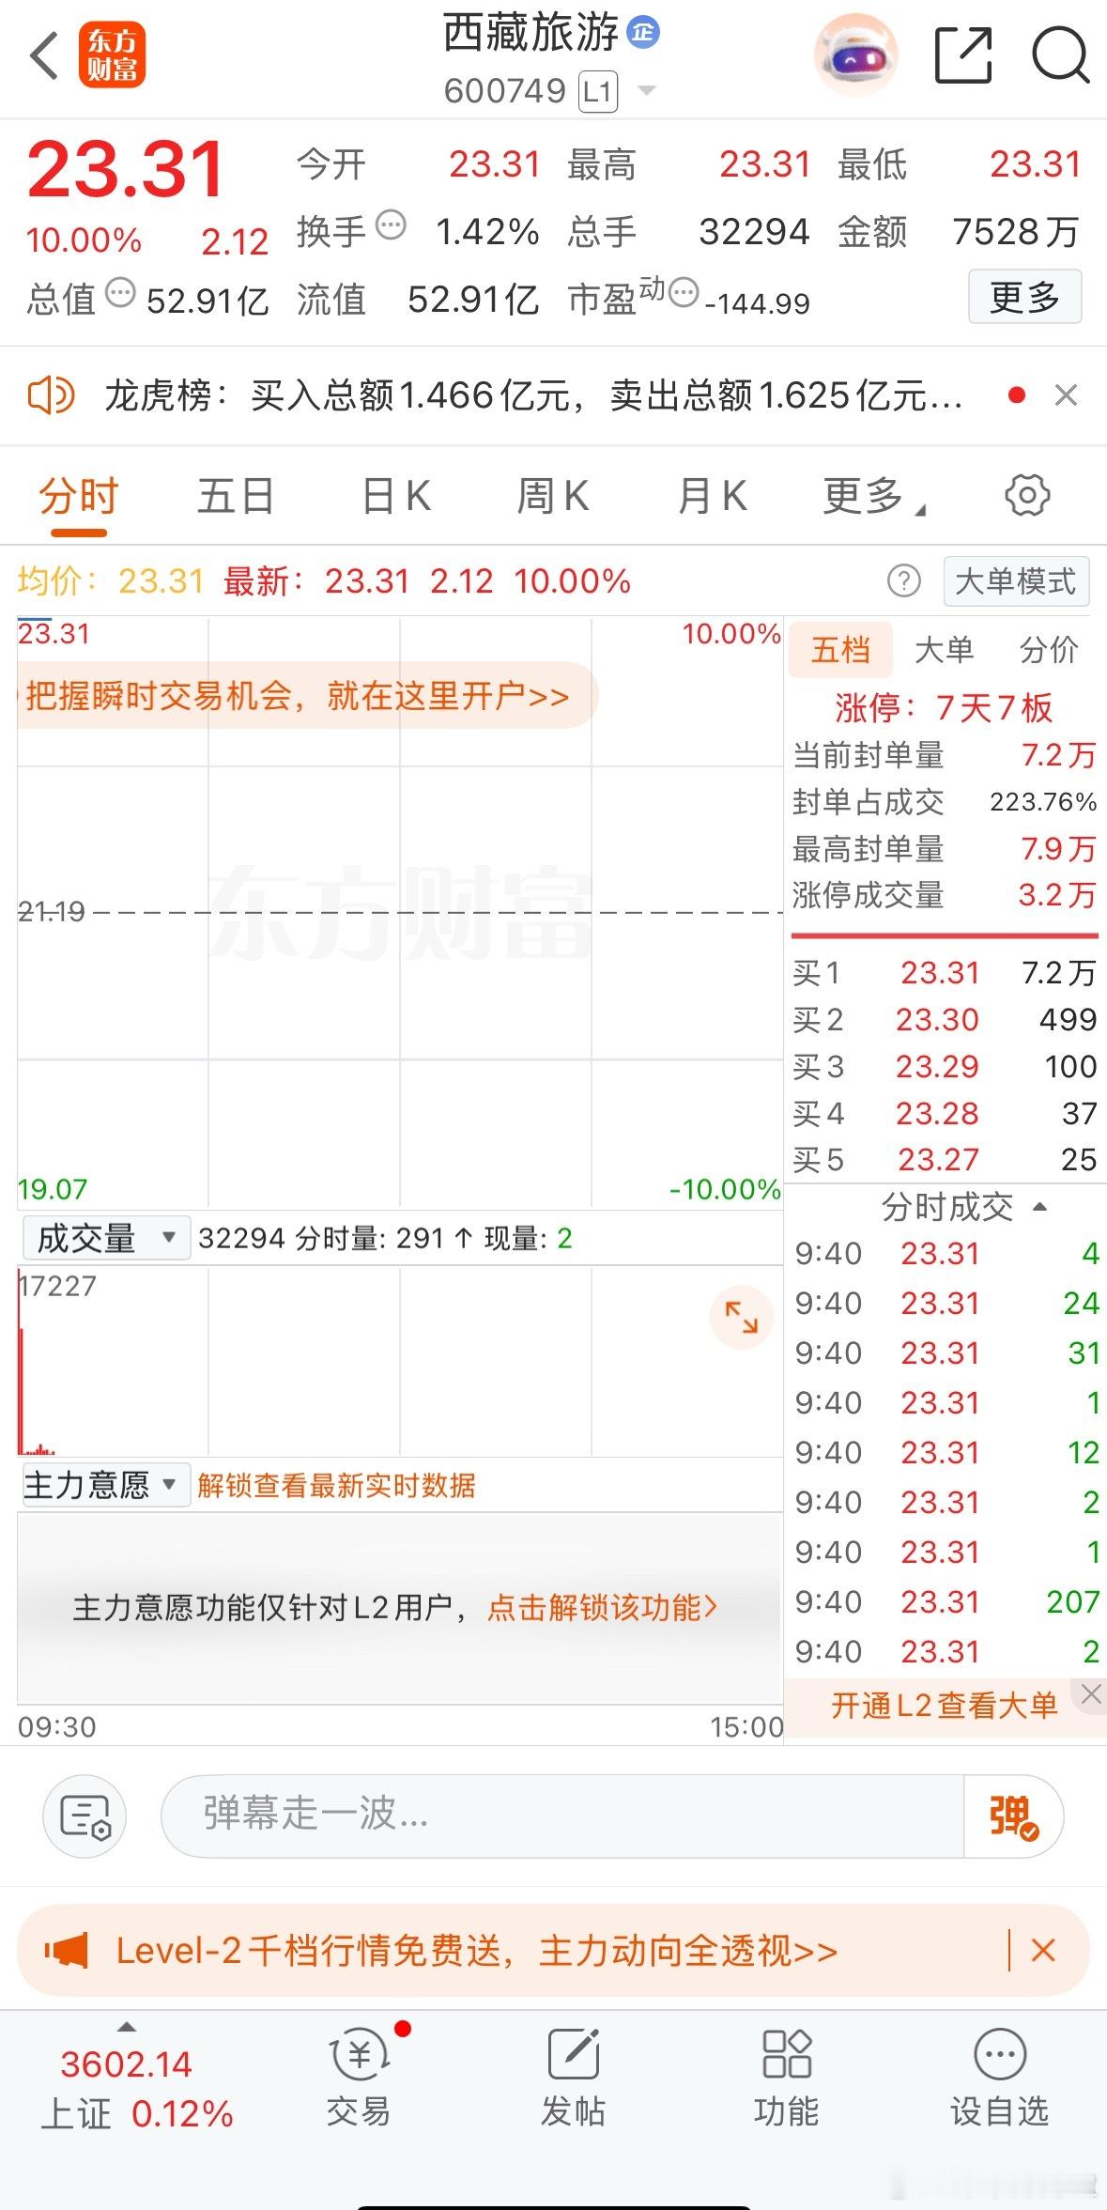Tap the 涨停: 7天7板 label
This screenshot has width=1107, height=2210.
[944, 707]
